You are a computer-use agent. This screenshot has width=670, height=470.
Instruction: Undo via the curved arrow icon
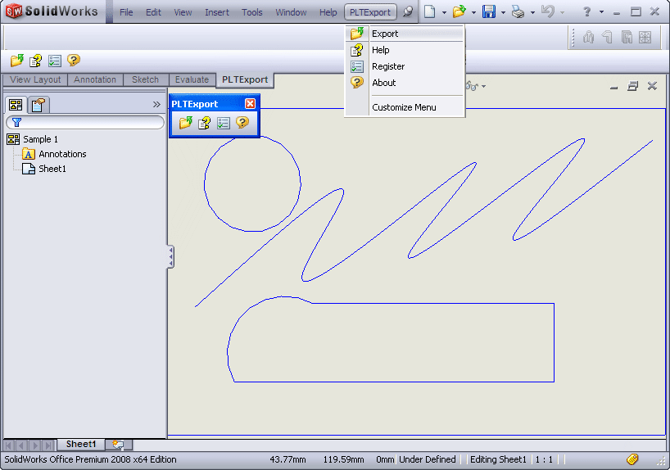547,11
